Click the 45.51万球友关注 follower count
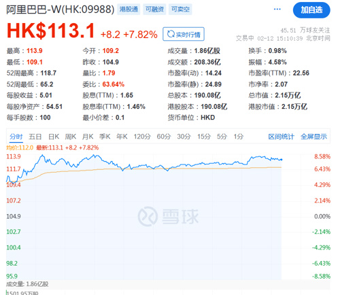Screen dimensions: 340x295 pos(305,30)
